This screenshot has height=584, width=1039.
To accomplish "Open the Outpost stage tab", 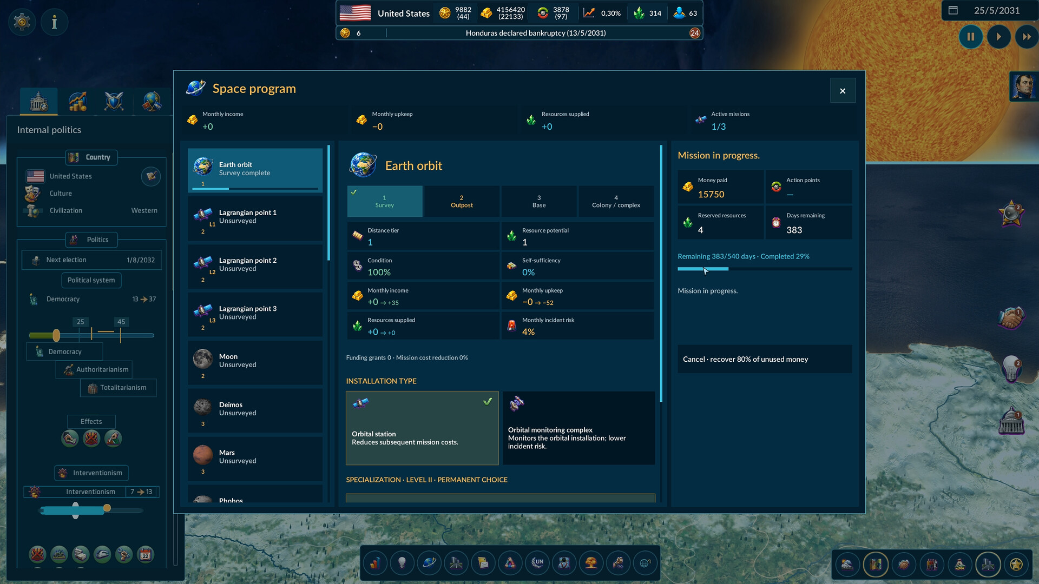I will 462,202.
